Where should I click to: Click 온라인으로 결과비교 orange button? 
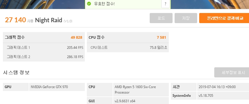click(224, 18)
